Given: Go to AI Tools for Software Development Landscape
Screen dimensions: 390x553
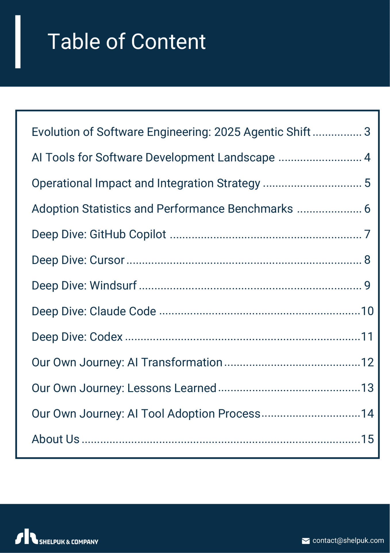Looking at the screenshot, I should (201, 158).
